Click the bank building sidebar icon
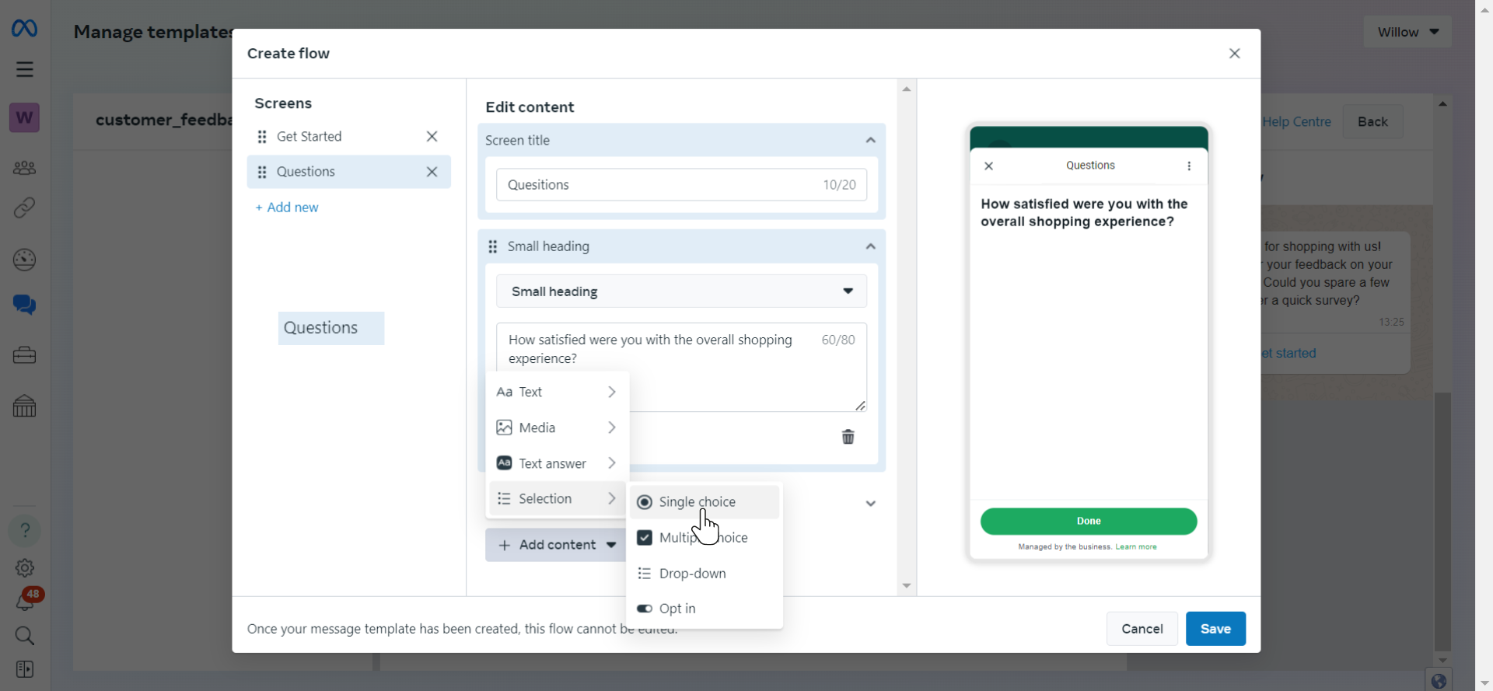This screenshot has height=691, width=1493. tap(24, 406)
